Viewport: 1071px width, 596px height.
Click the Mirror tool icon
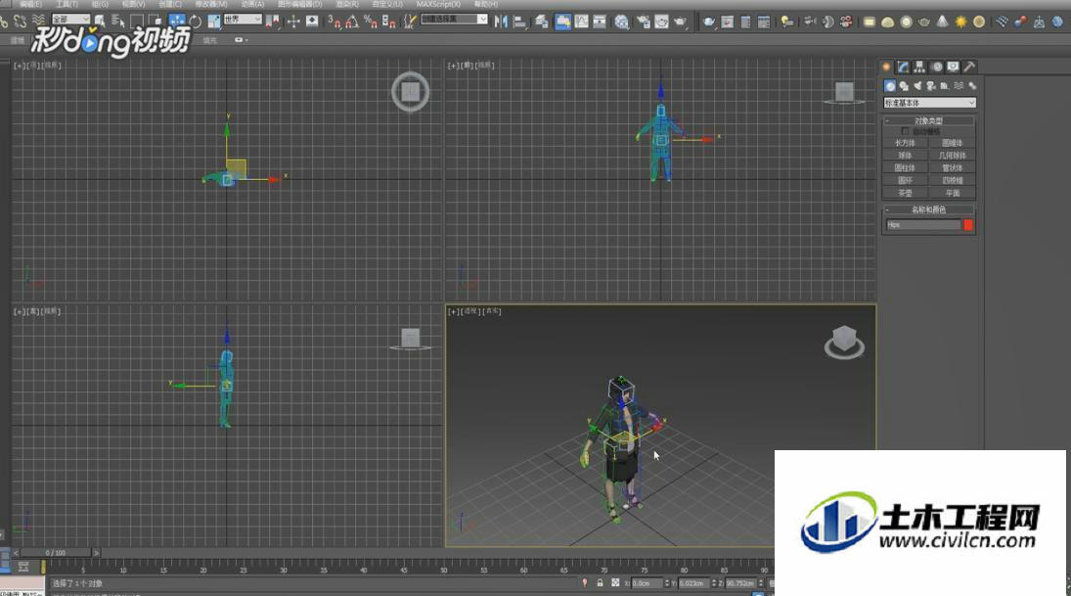click(x=502, y=22)
